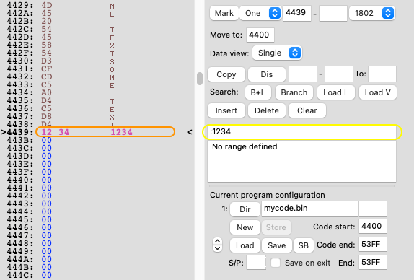
Task: Focus the Move to address field
Action: [x=260, y=35]
